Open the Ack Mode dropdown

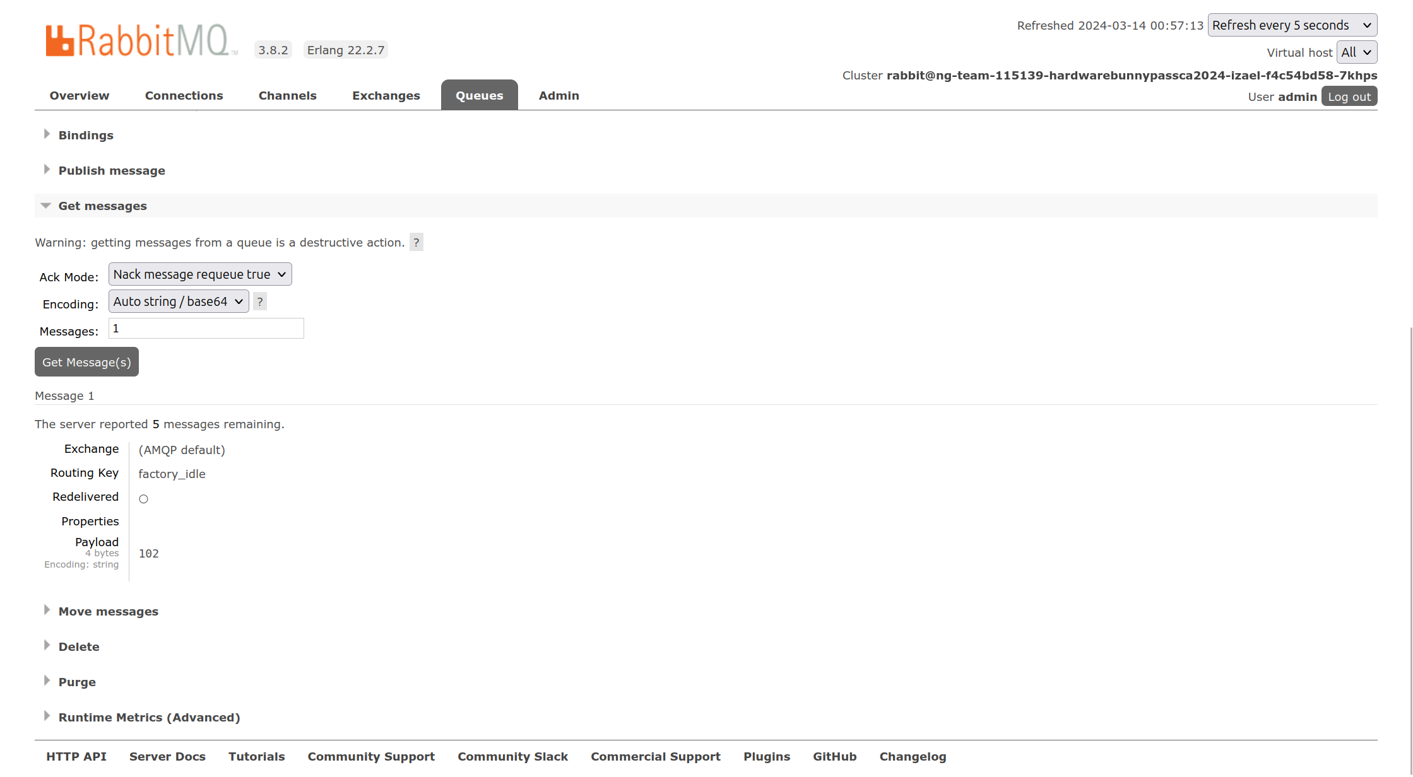200,274
